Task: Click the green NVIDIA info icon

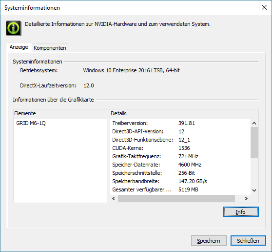Action: pos(14,28)
